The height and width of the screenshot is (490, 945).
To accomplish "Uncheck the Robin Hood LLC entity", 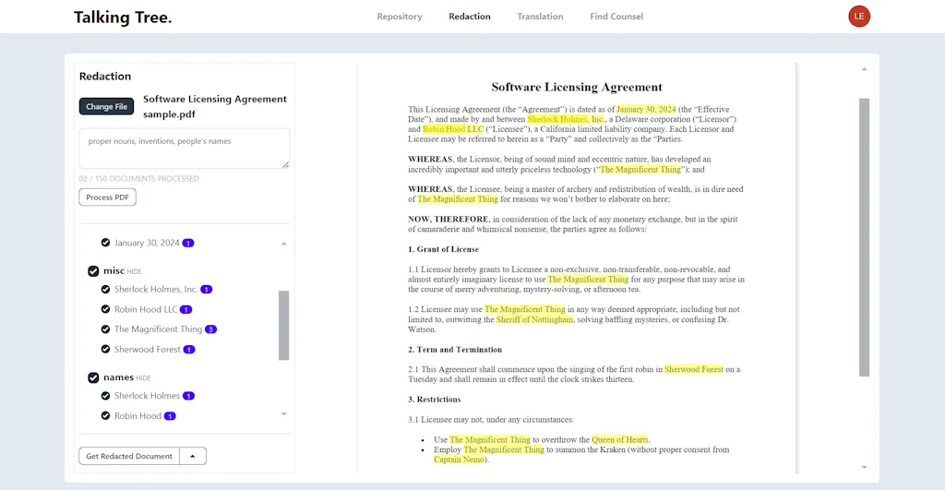I will 106,310.
